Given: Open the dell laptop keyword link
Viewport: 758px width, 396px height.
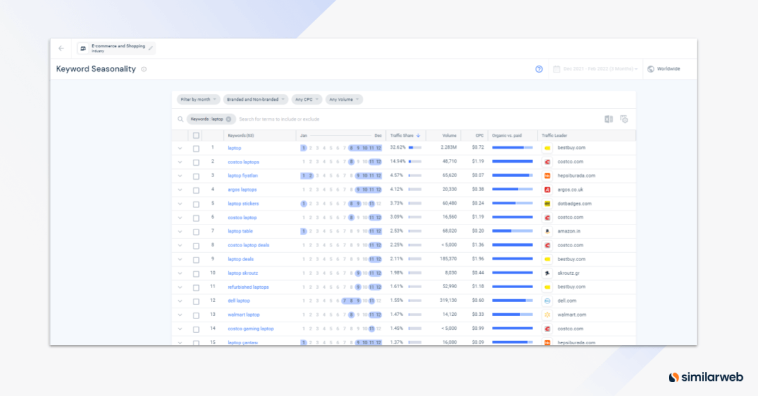Looking at the screenshot, I should click(x=238, y=300).
